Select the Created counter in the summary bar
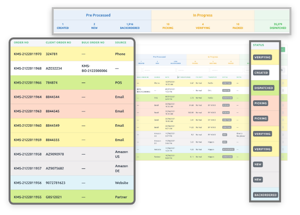This screenshot has width=300, height=215. tap(63, 25)
